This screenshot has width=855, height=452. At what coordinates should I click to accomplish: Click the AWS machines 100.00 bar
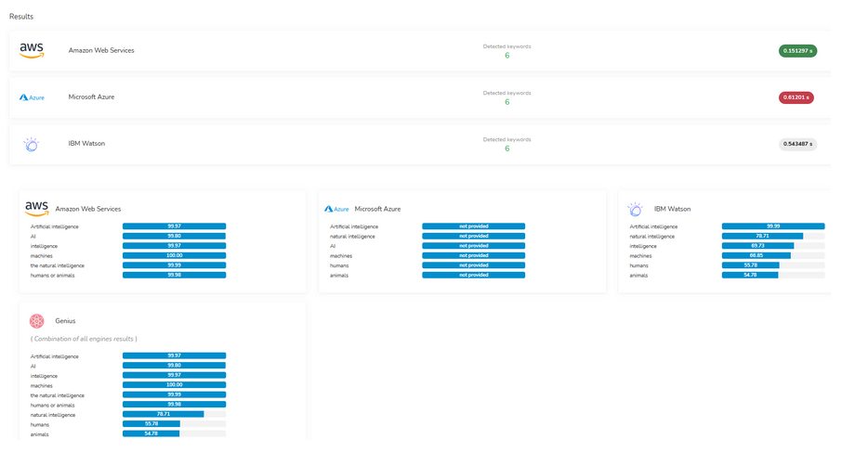tap(174, 255)
